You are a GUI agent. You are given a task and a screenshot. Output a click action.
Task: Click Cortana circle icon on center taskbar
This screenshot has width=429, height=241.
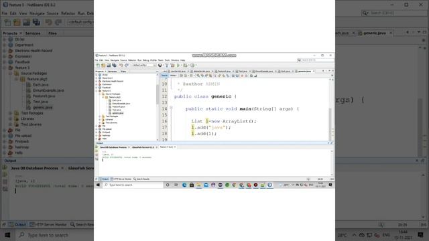pyautogui.click(x=168, y=185)
